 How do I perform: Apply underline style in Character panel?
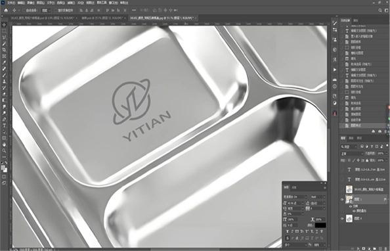coord(316,231)
